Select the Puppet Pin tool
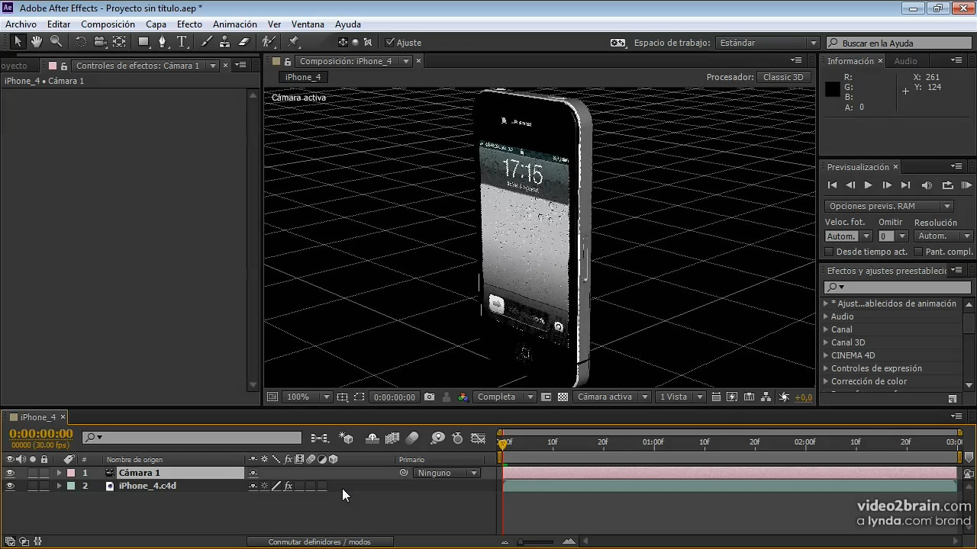 [294, 42]
